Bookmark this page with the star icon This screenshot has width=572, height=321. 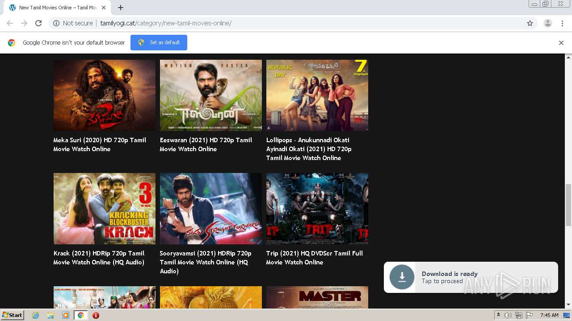pyautogui.click(x=530, y=23)
